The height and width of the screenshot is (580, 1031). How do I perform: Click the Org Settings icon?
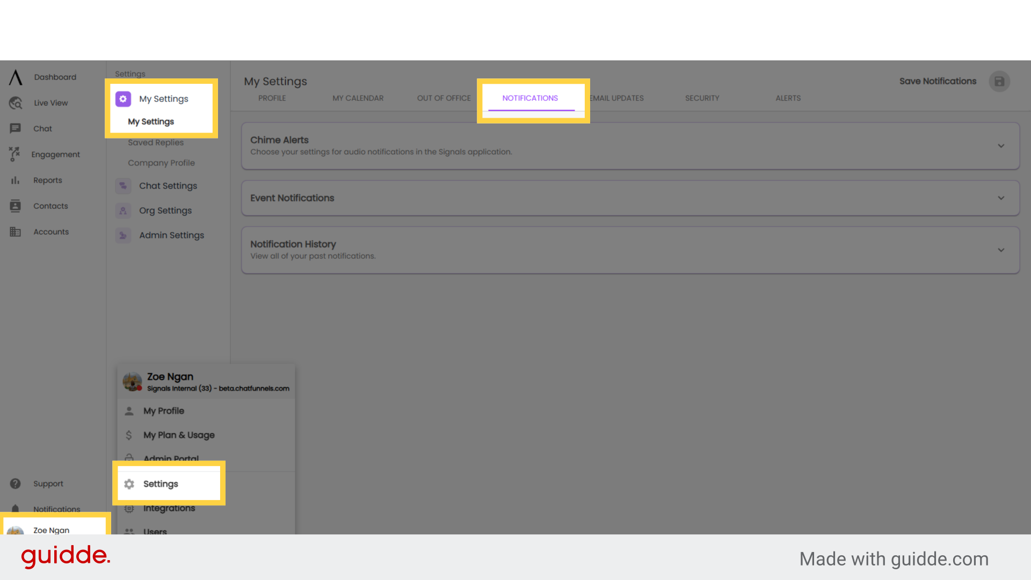pyautogui.click(x=123, y=211)
